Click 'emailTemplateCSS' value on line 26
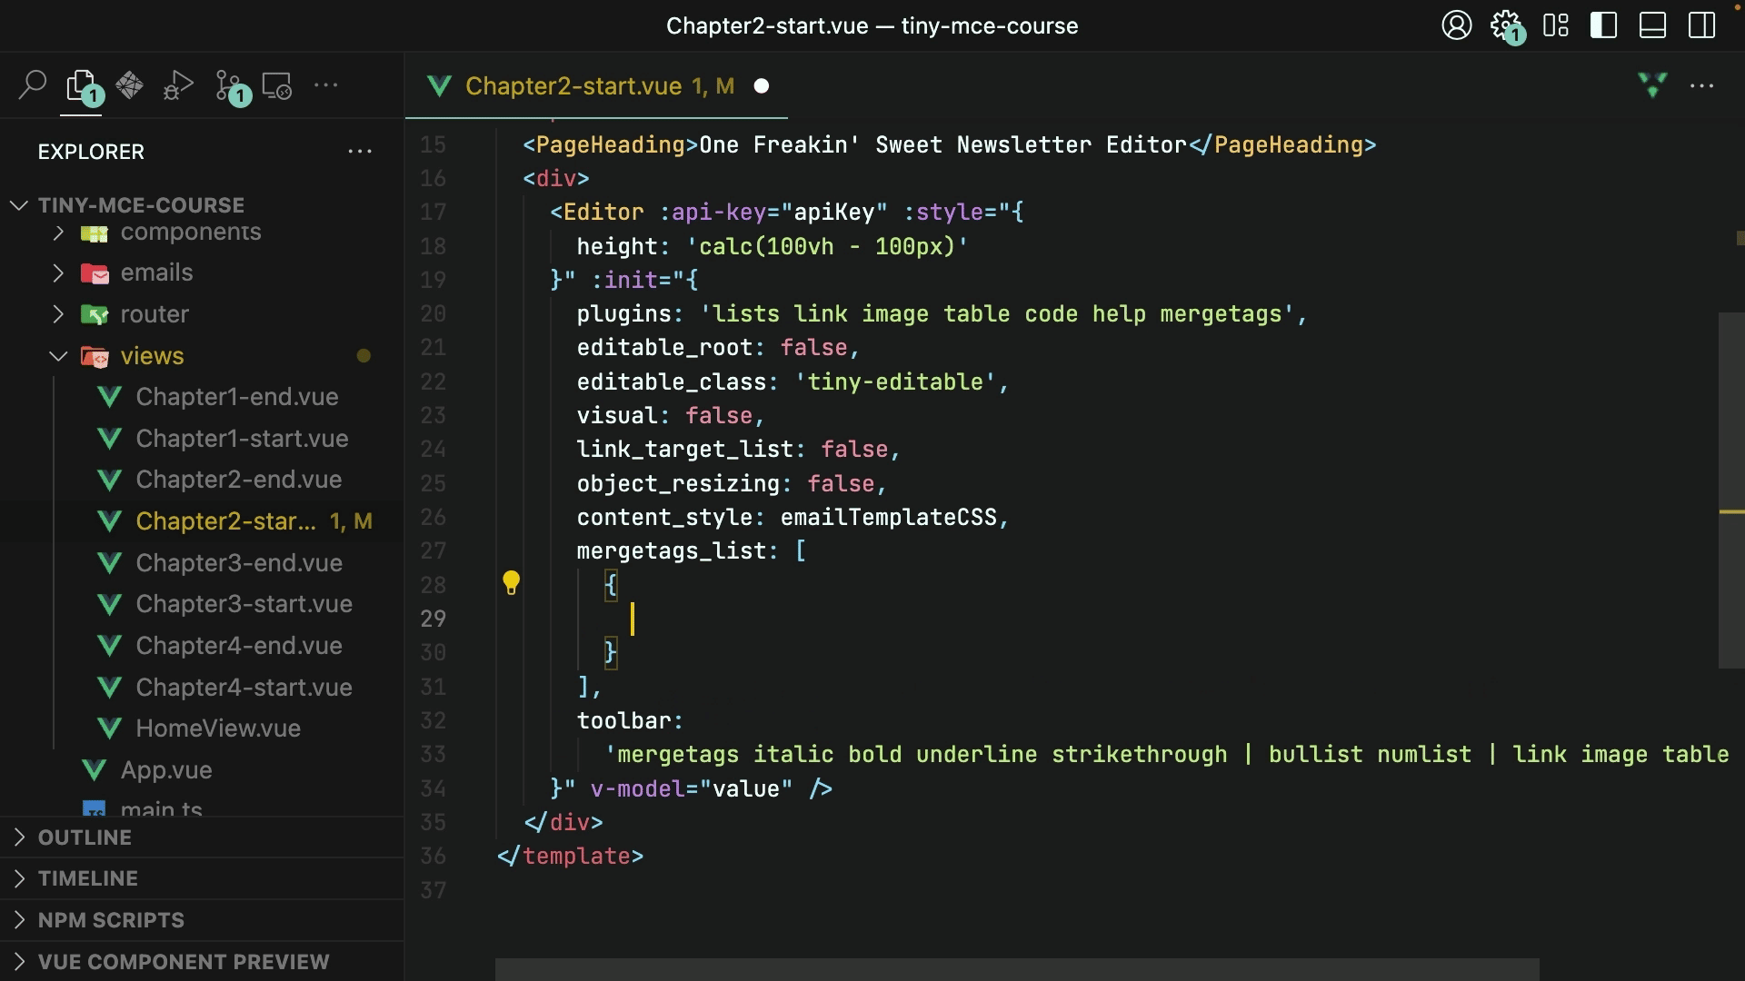This screenshot has height=981, width=1745. 888,517
